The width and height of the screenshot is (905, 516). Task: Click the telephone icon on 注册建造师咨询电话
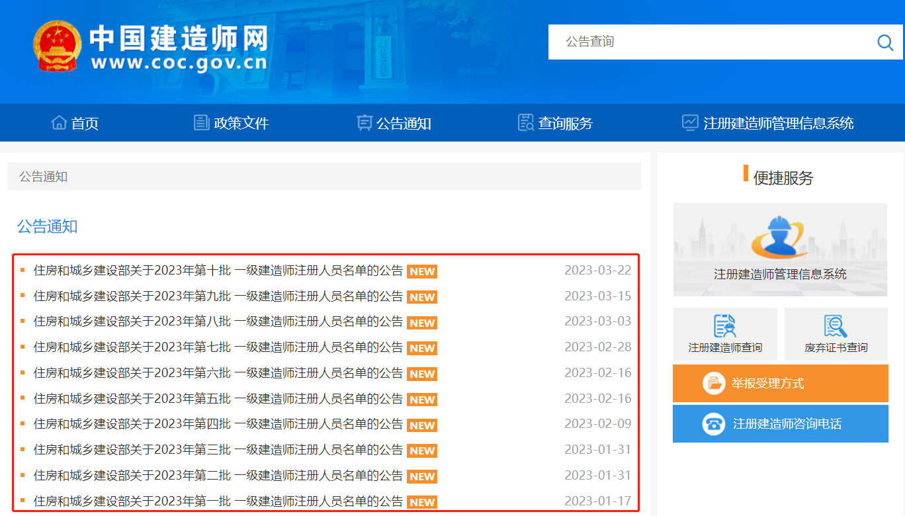[x=714, y=424]
